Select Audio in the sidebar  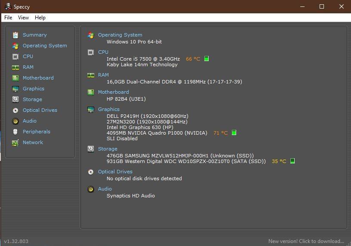[x=29, y=121]
